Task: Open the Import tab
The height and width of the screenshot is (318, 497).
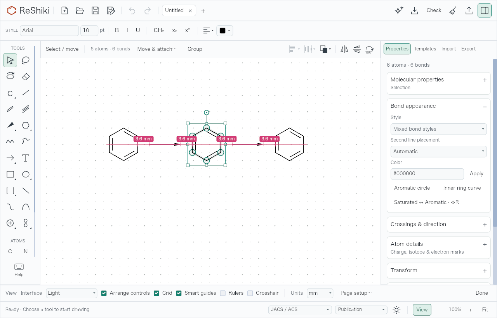Action: 448,49
